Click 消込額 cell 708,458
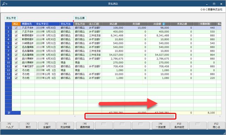The image size is (226, 135). point(113,66)
